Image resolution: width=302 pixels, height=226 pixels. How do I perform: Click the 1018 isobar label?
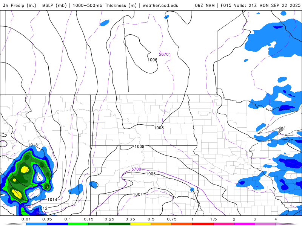pyautogui.click(x=33, y=145)
